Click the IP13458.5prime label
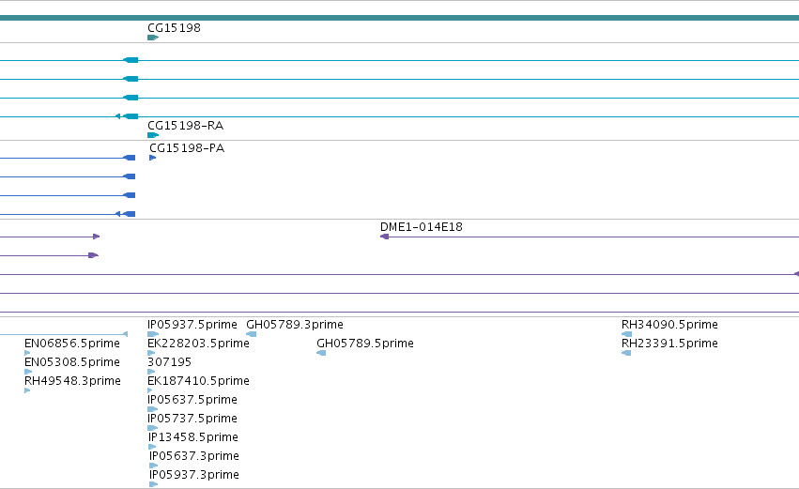This screenshot has height=489, width=799. coord(193,437)
